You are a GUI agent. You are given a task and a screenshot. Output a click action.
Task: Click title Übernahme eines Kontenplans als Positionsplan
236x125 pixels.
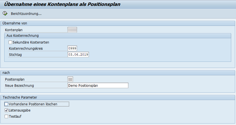coord(62,4)
